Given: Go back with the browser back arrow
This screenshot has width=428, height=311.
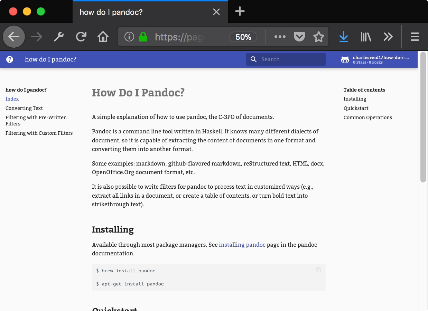Looking at the screenshot, I should point(14,37).
